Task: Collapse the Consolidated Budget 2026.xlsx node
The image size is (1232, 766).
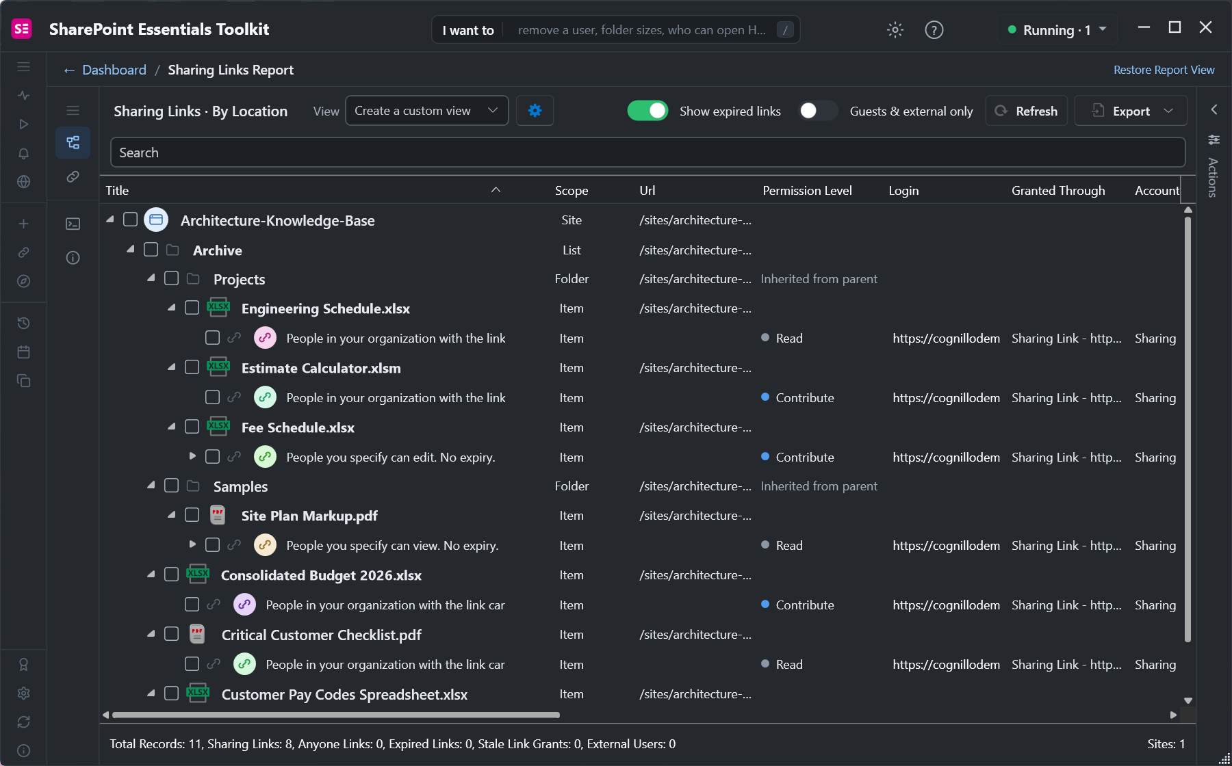Action: point(151,574)
